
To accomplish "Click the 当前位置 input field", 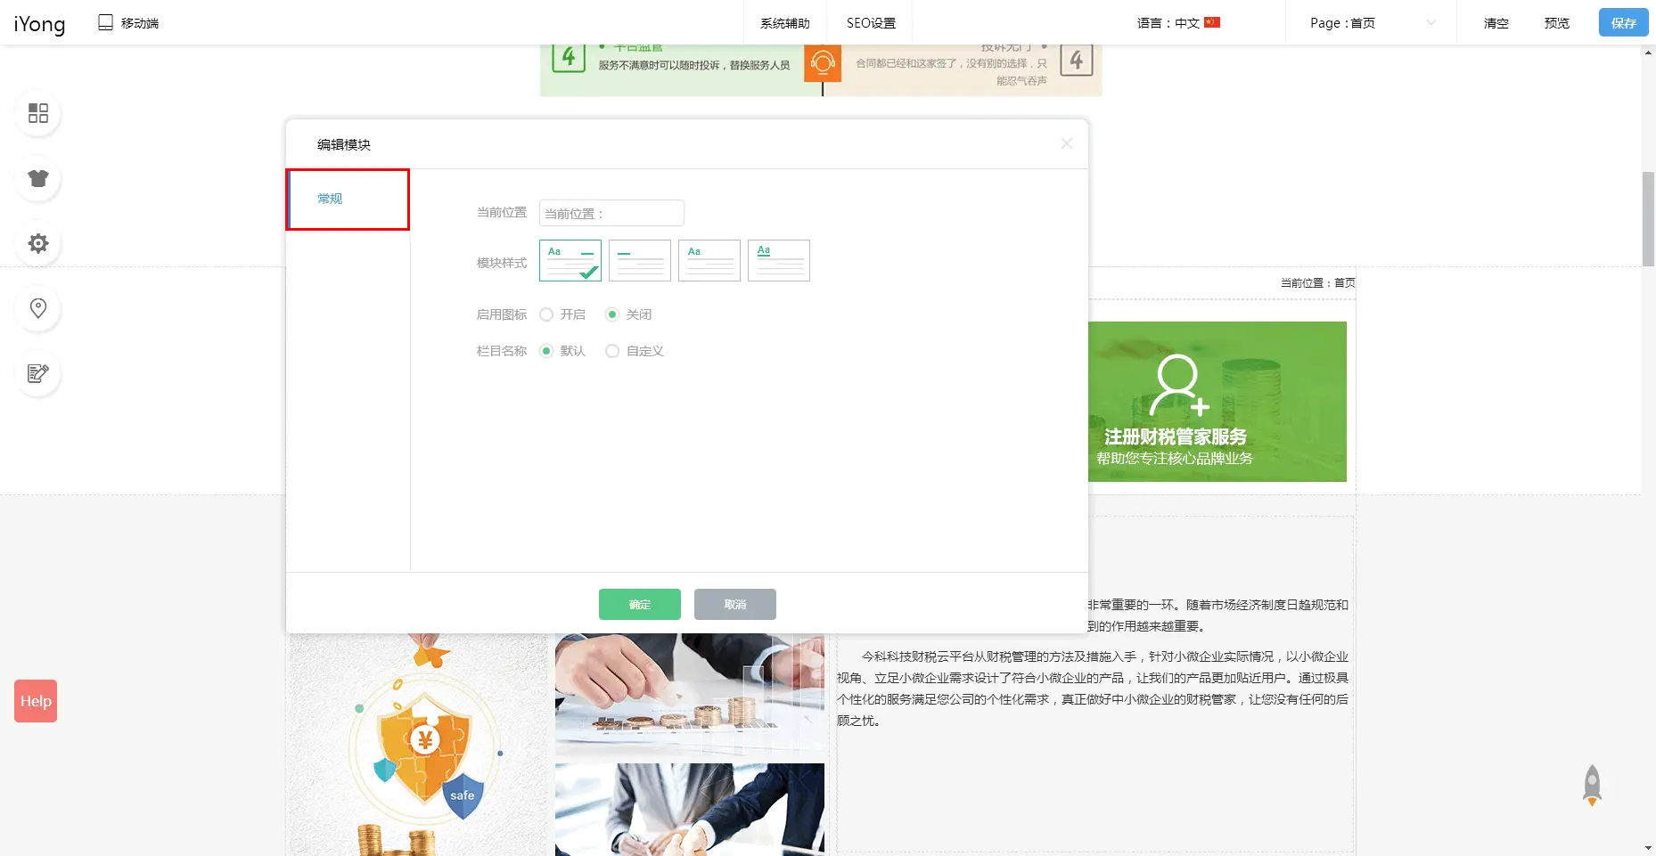I will click(x=611, y=214).
